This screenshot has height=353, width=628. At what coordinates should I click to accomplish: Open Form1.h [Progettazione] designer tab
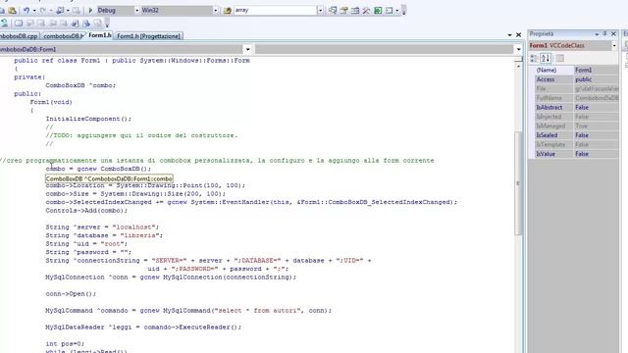(148, 36)
